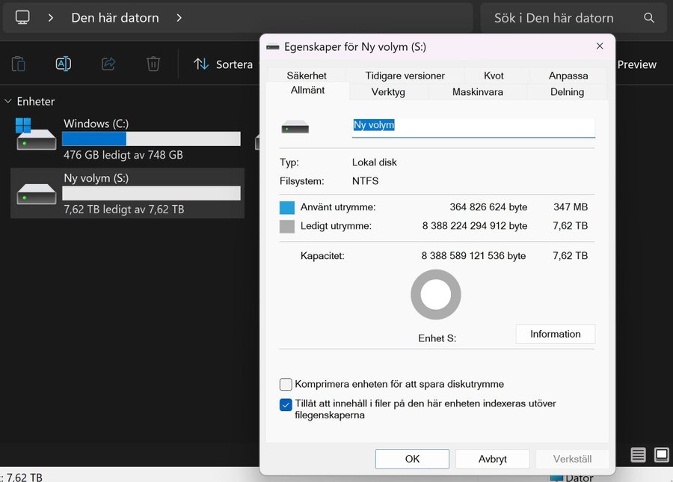Switch to details view icon

639,454
